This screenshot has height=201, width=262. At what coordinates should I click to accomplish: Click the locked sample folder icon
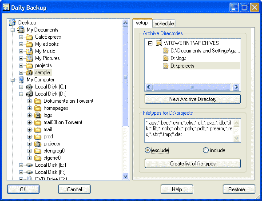point(29,72)
